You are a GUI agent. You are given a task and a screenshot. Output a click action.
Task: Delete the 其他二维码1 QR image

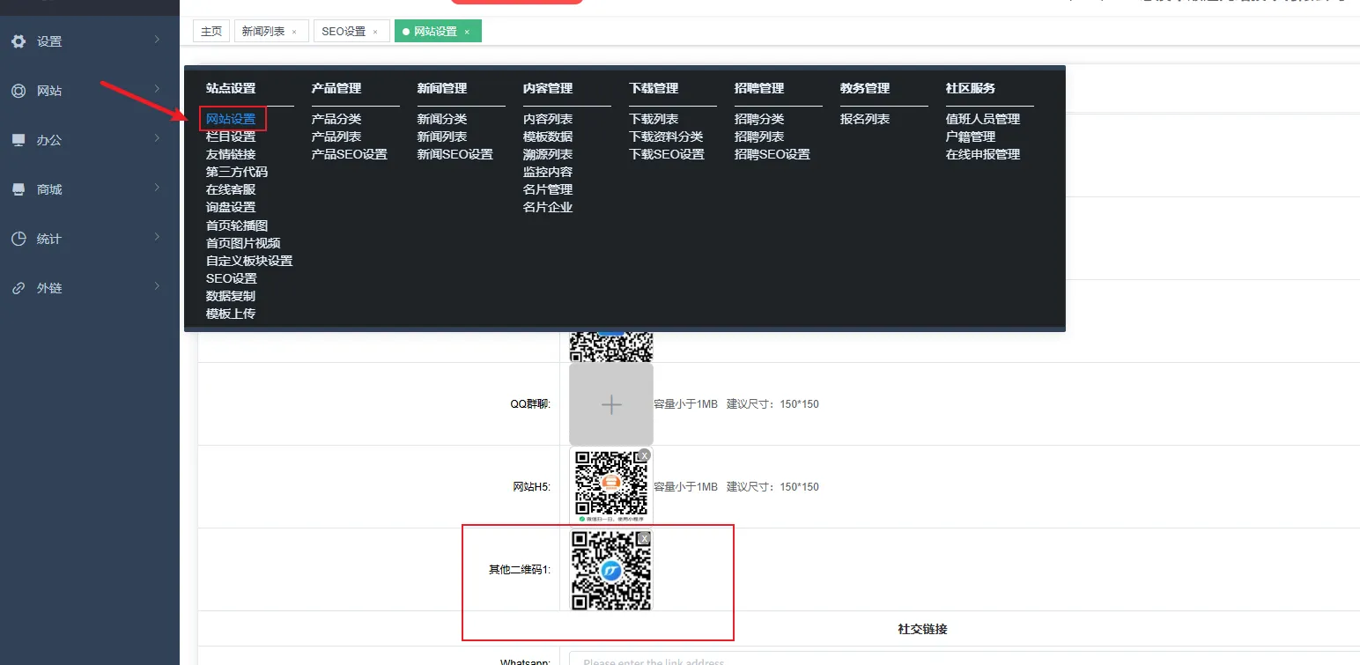(x=644, y=538)
